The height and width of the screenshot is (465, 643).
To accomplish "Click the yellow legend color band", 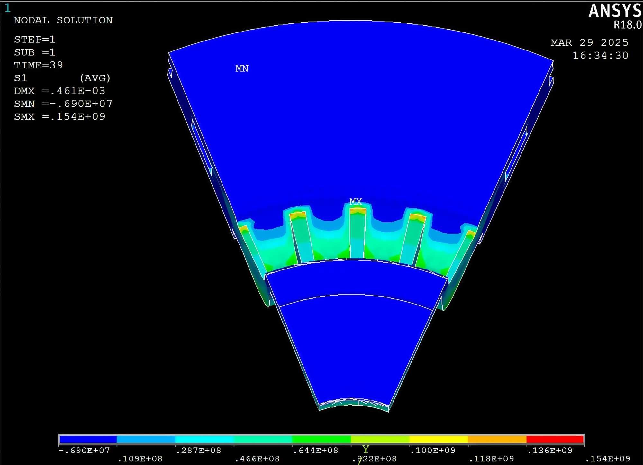I will [438, 439].
